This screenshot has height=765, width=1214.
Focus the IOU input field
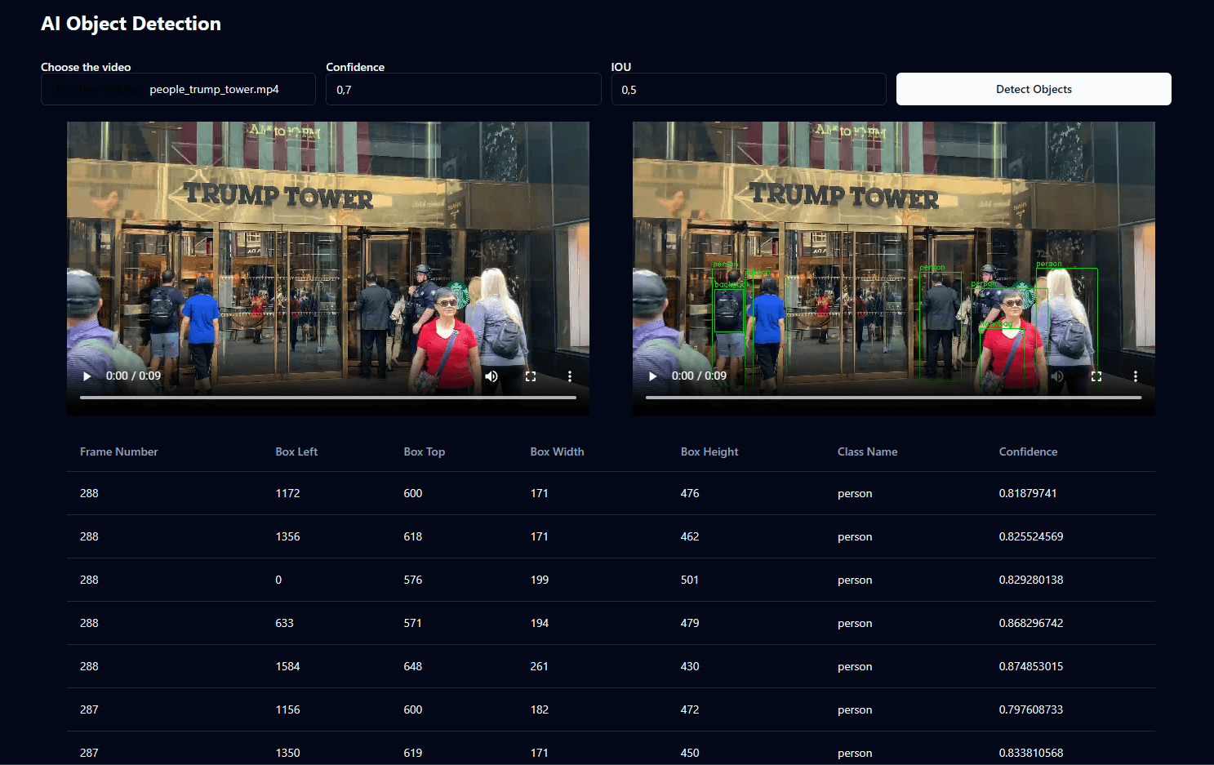749,89
